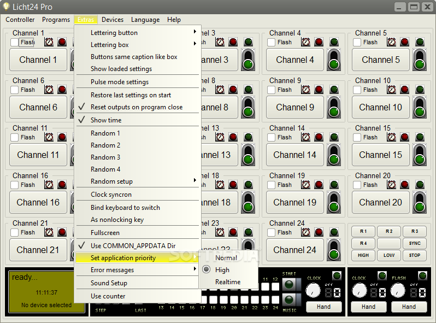Open the Controller menu
This screenshot has height=323, width=436.
tap(20, 20)
